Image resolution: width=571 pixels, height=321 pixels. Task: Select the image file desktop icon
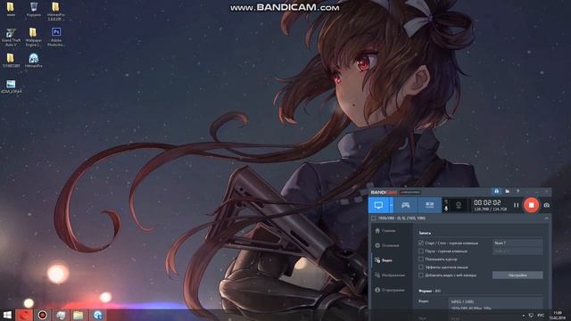11,87
